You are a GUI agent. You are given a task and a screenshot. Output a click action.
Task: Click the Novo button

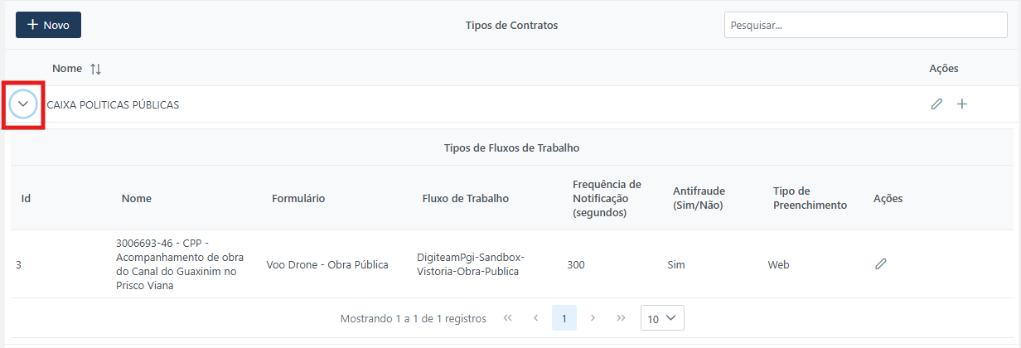[x=48, y=25]
